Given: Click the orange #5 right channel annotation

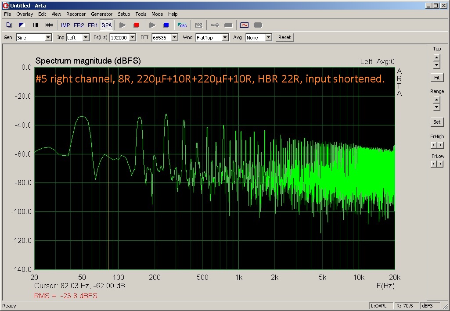Looking at the screenshot, I should tap(210, 79).
